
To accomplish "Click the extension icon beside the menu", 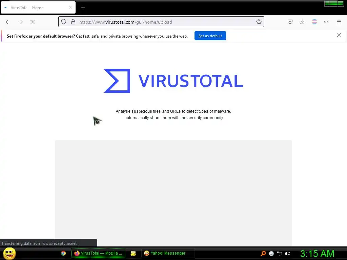I will pos(326,22).
